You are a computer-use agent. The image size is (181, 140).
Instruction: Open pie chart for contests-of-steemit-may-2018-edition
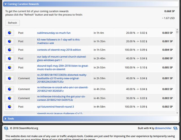tap(10, 50)
